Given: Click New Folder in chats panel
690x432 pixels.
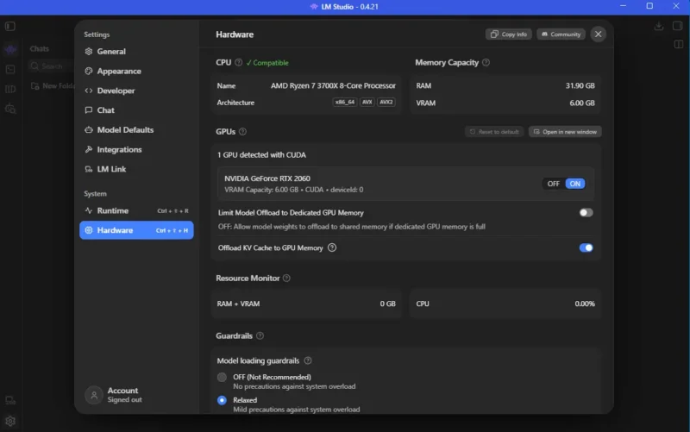Looking at the screenshot, I should [x=53, y=85].
